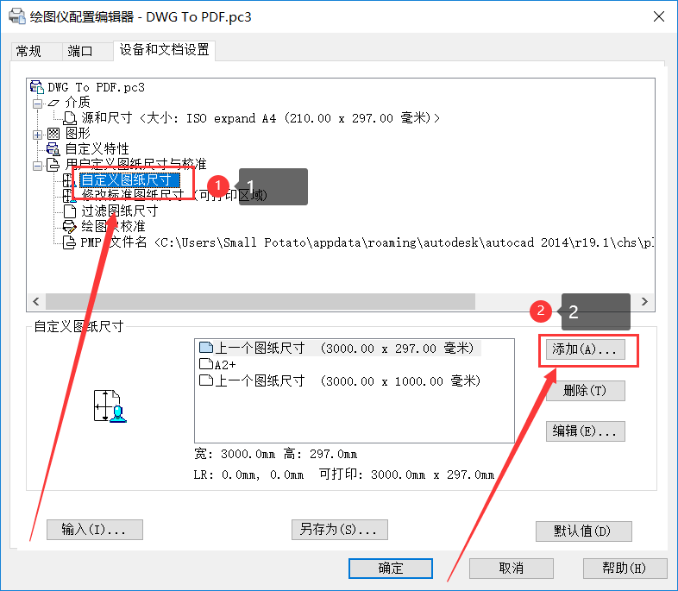This screenshot has width=678, height=591.
Task: Click the 过滤图纸尺寸 page icon
Action: point(70,211)
